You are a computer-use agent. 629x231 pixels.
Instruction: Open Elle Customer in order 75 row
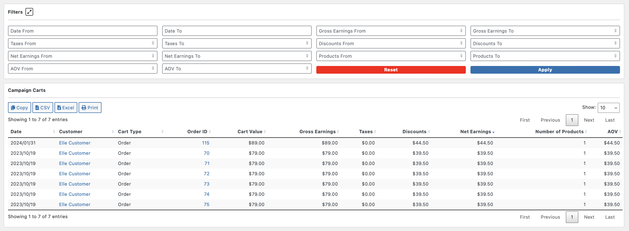75,205
